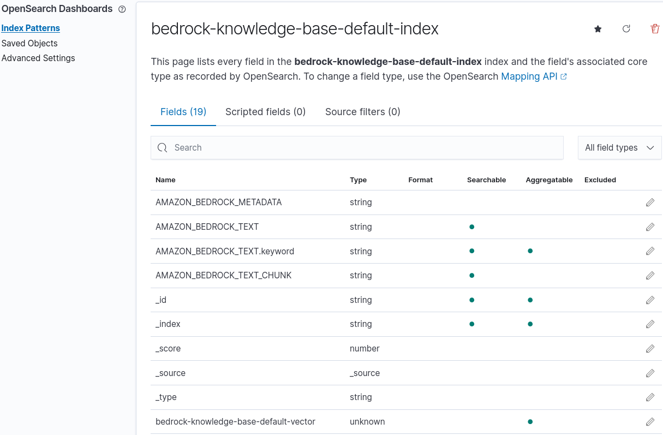
Task: Edit the AMAZON_BEDROCK_TEXT_CHUNK field
Action: (x=650, y=276)
